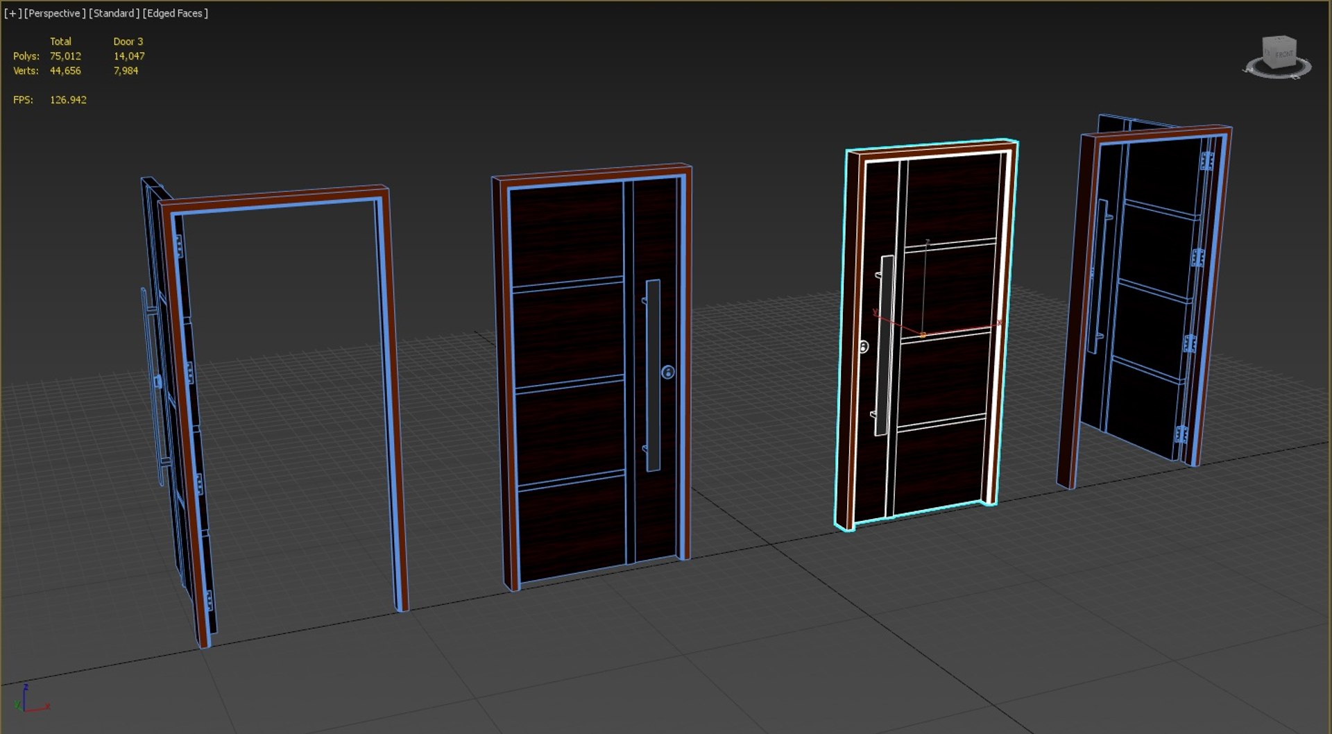Image resolution: width=1332 pixels, height=734 pixels.
Task: Click the Door 3 verts value '7,984'
Action: [x=126, y=71]
